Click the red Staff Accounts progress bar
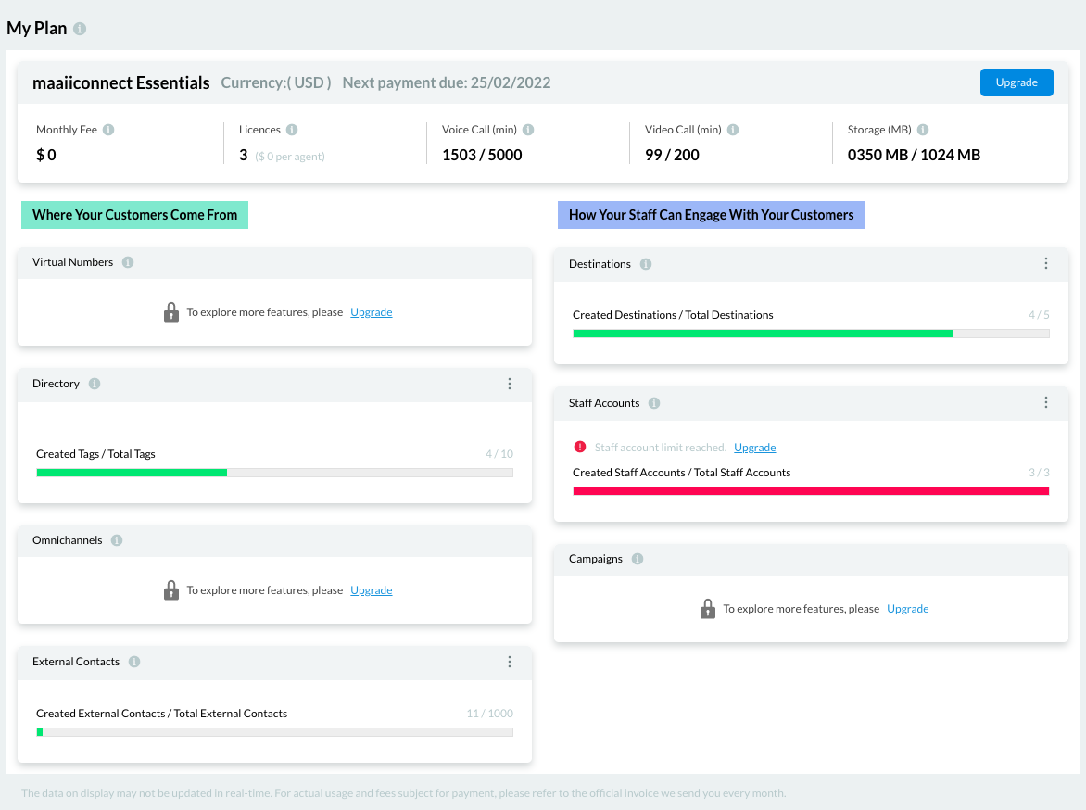Viewport: 1086px width, 810px height. tap(811, 491)
